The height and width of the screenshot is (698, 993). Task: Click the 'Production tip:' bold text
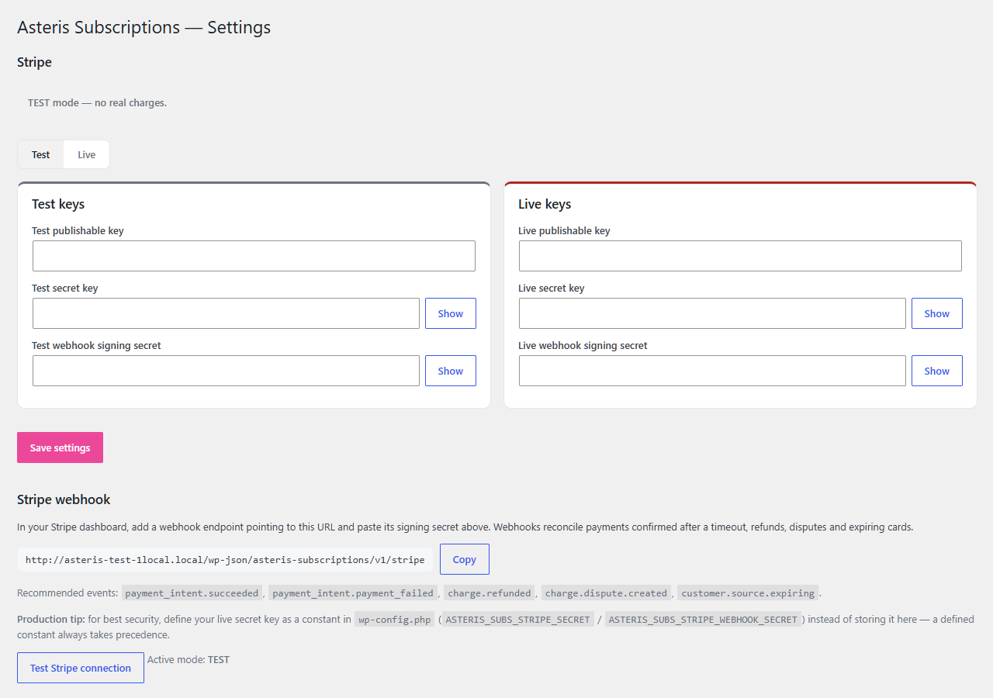tap(51, 620)
